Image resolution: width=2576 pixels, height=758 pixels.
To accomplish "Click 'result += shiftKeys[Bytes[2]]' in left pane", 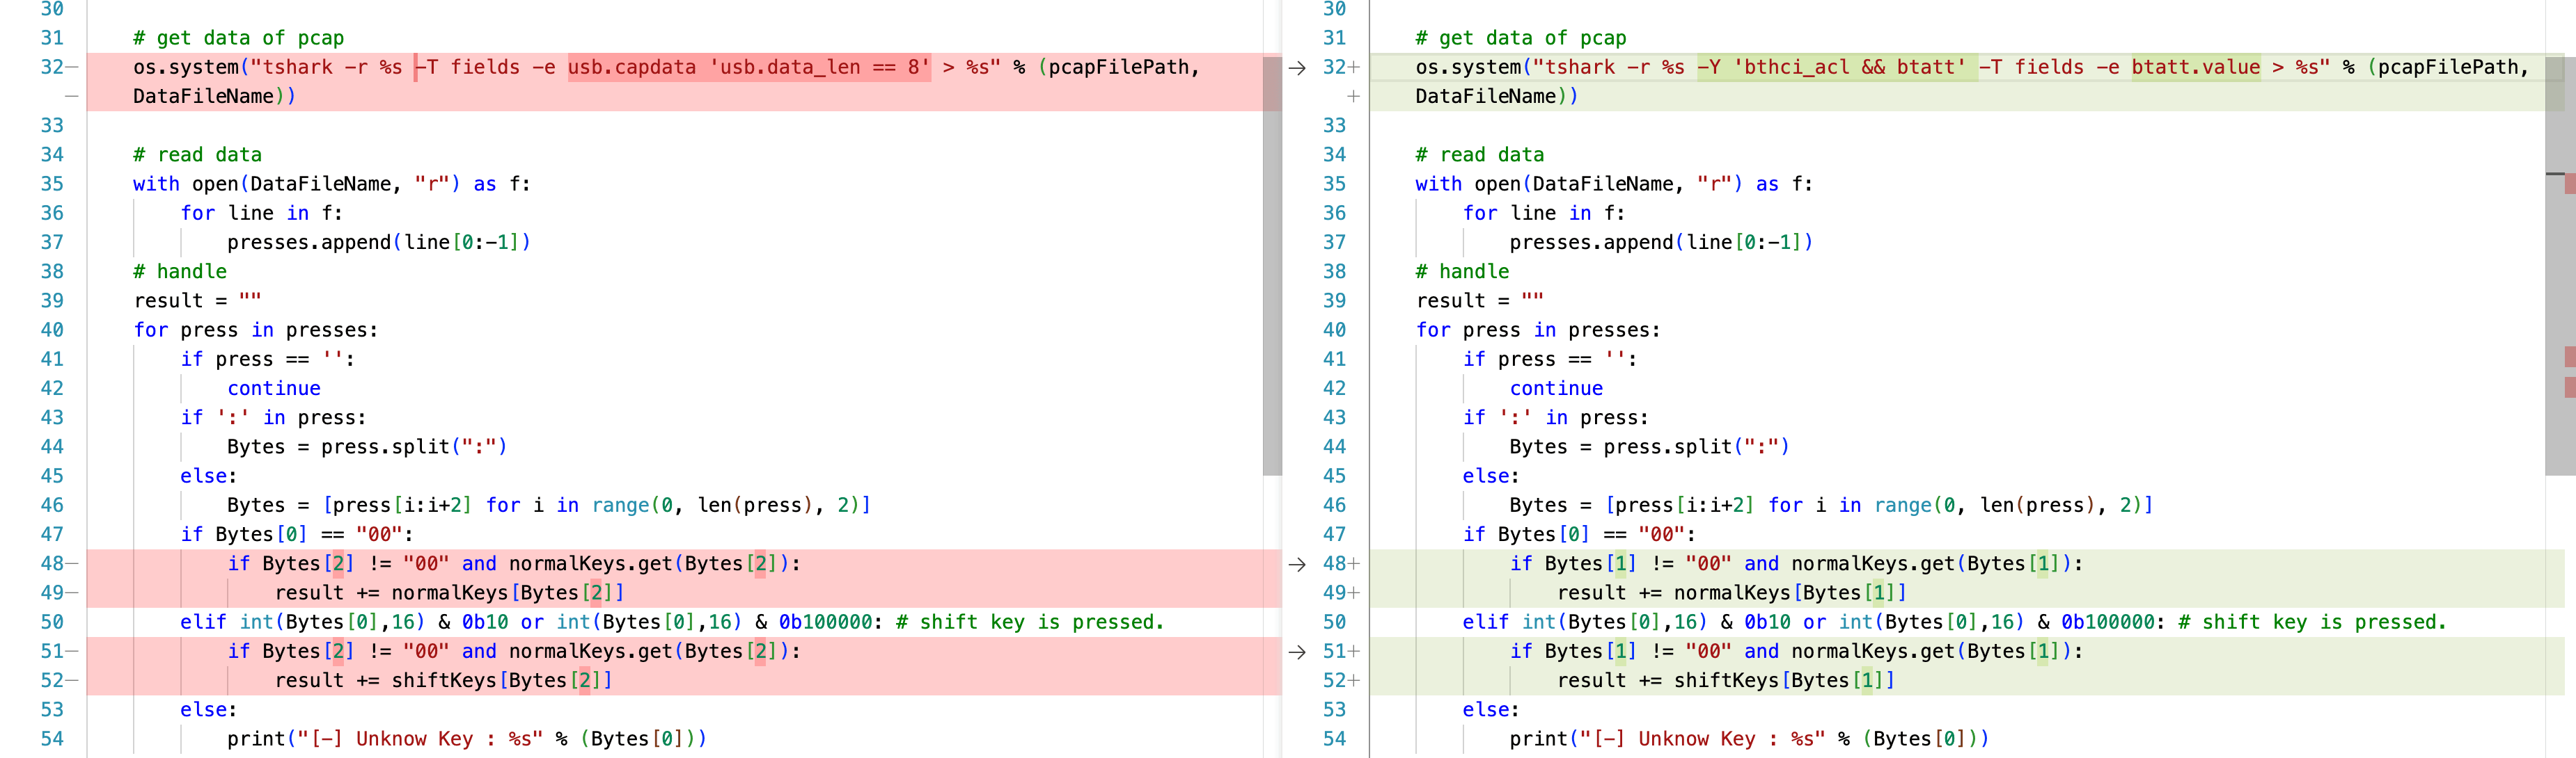I will pyautogui.click(x=444, y=681).
